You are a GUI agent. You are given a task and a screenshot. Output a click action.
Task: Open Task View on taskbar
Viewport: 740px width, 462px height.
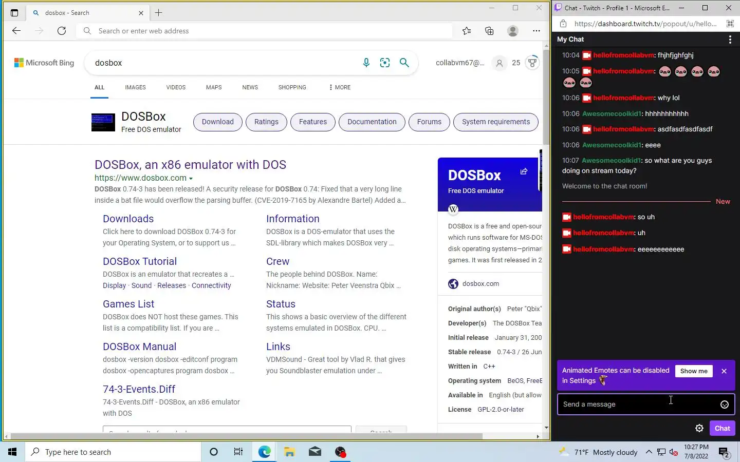238,452
